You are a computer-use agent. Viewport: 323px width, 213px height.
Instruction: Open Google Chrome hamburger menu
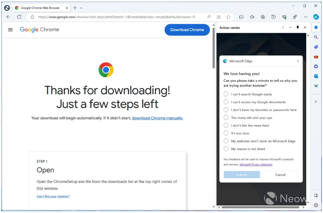pos(10,30)
